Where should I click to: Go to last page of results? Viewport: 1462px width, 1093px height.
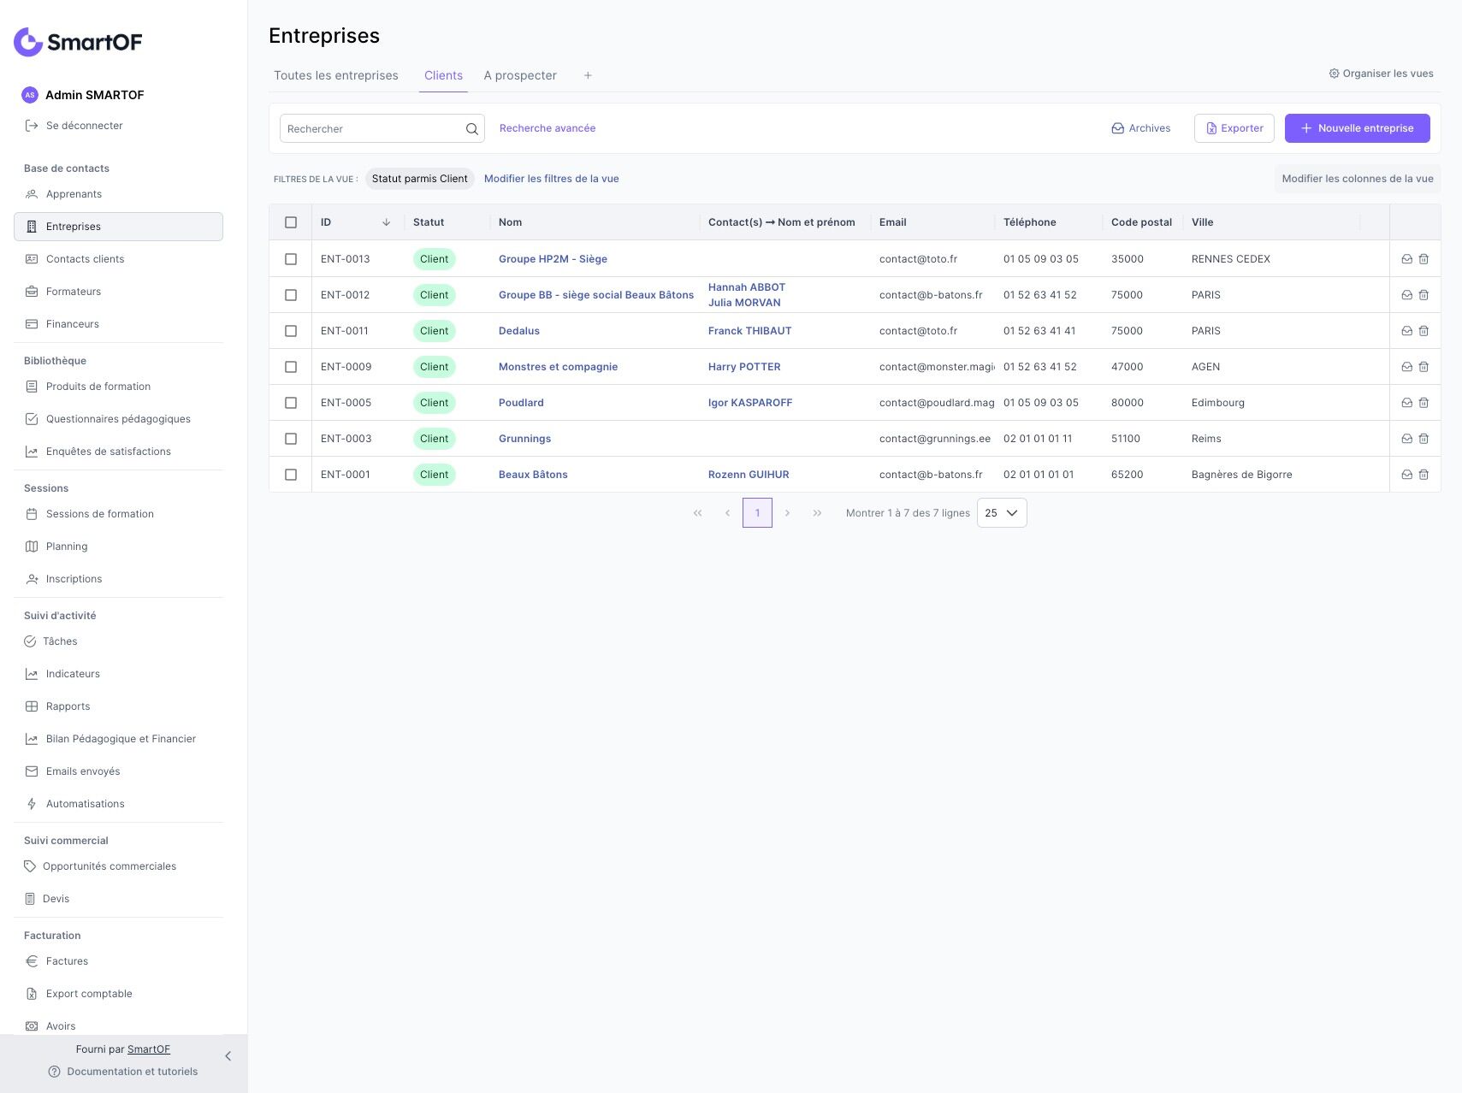(x=817, y=513)
